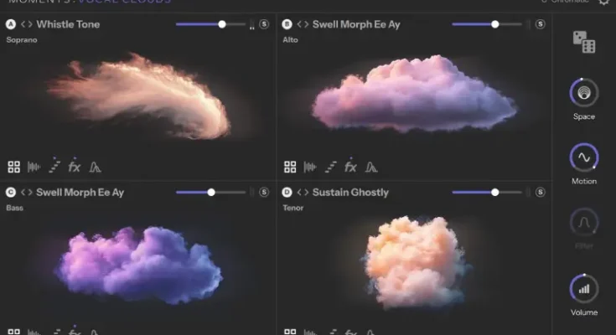Click the layer C volume slider
This screenshot has height=335, width=616.
point(211,192)
